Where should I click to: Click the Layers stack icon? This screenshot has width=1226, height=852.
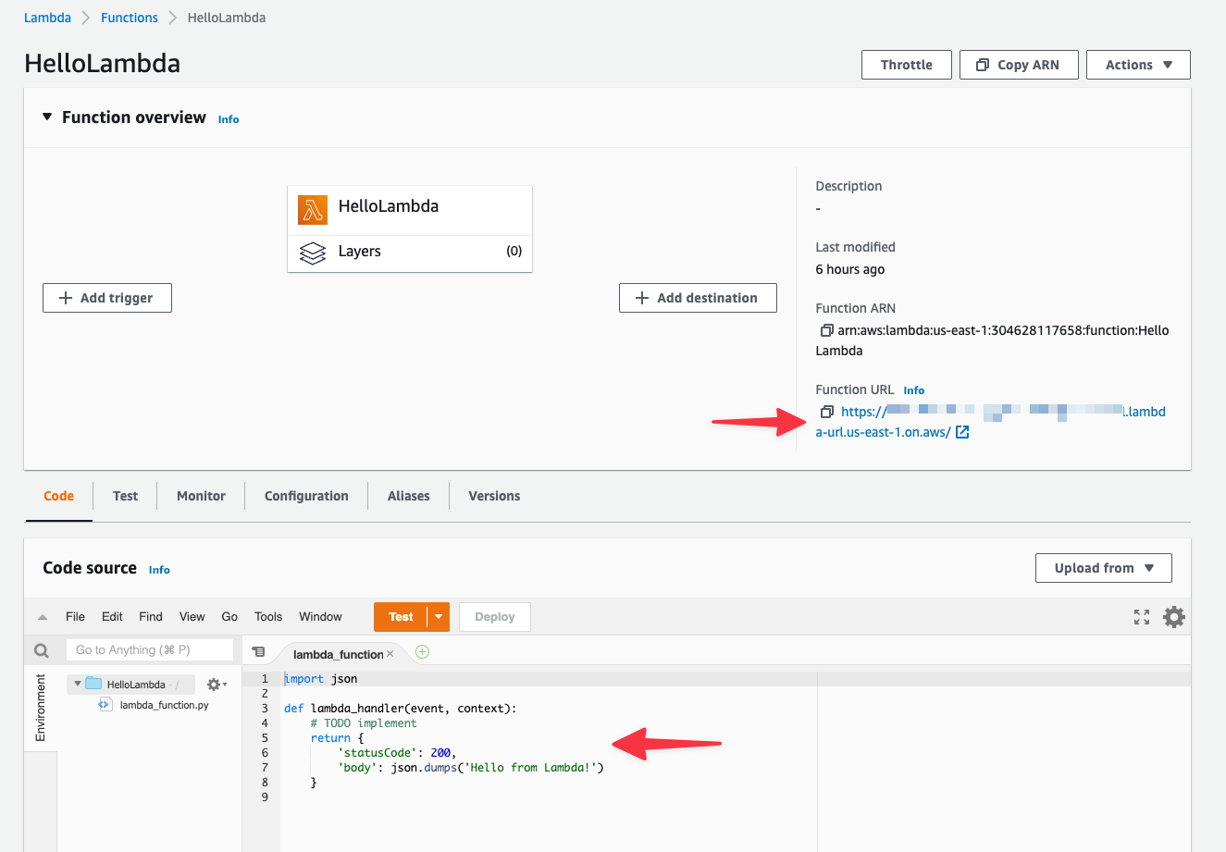313,253
